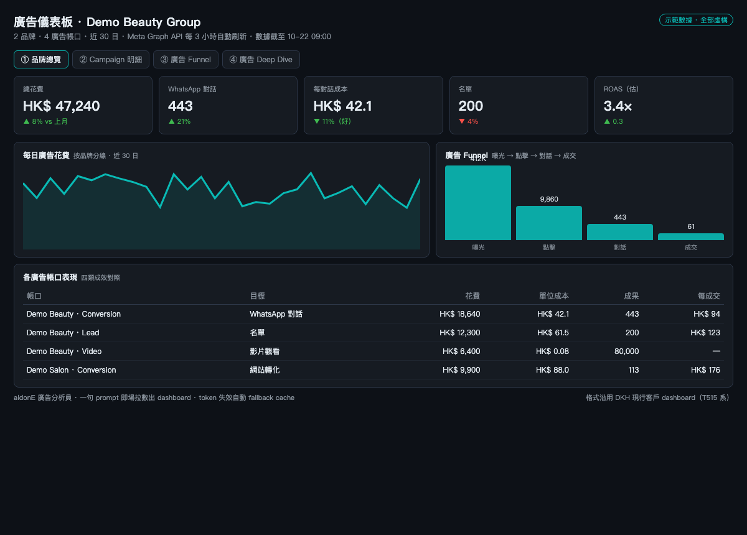Click the 廣告儀表板・Demo Beauty Group title
The image size is (747, 535).
tap(107, 22)
